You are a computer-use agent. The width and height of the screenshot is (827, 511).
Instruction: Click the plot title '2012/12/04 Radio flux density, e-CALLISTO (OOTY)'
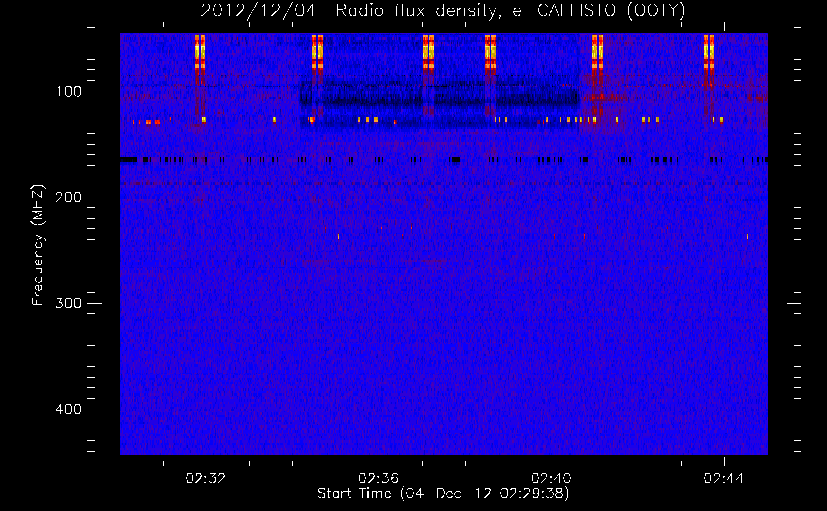tap(443, 10)
